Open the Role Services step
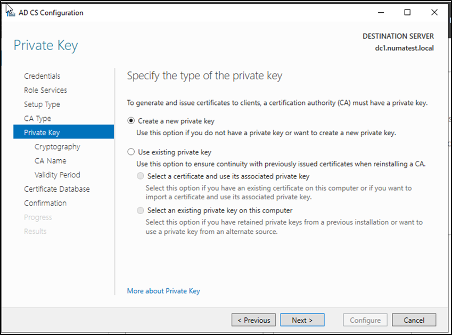 point(45,91)
